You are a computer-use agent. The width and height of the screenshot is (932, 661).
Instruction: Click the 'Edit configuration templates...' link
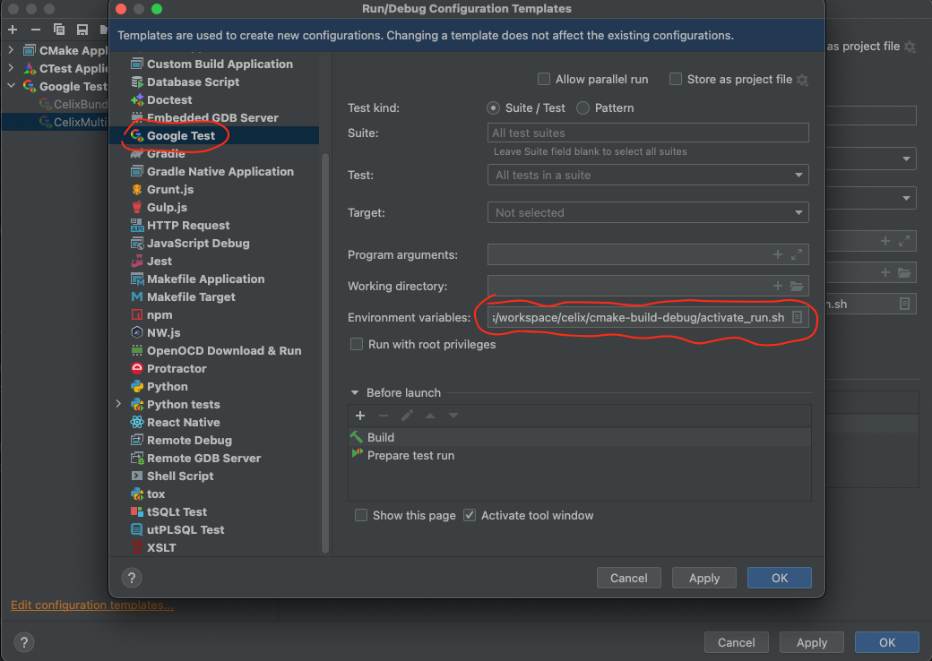(91, 605)
